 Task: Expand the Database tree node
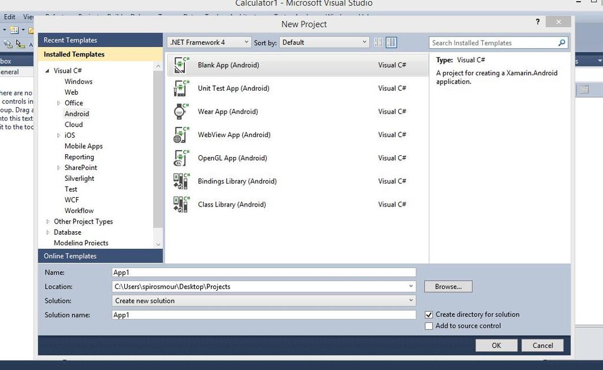48,232
